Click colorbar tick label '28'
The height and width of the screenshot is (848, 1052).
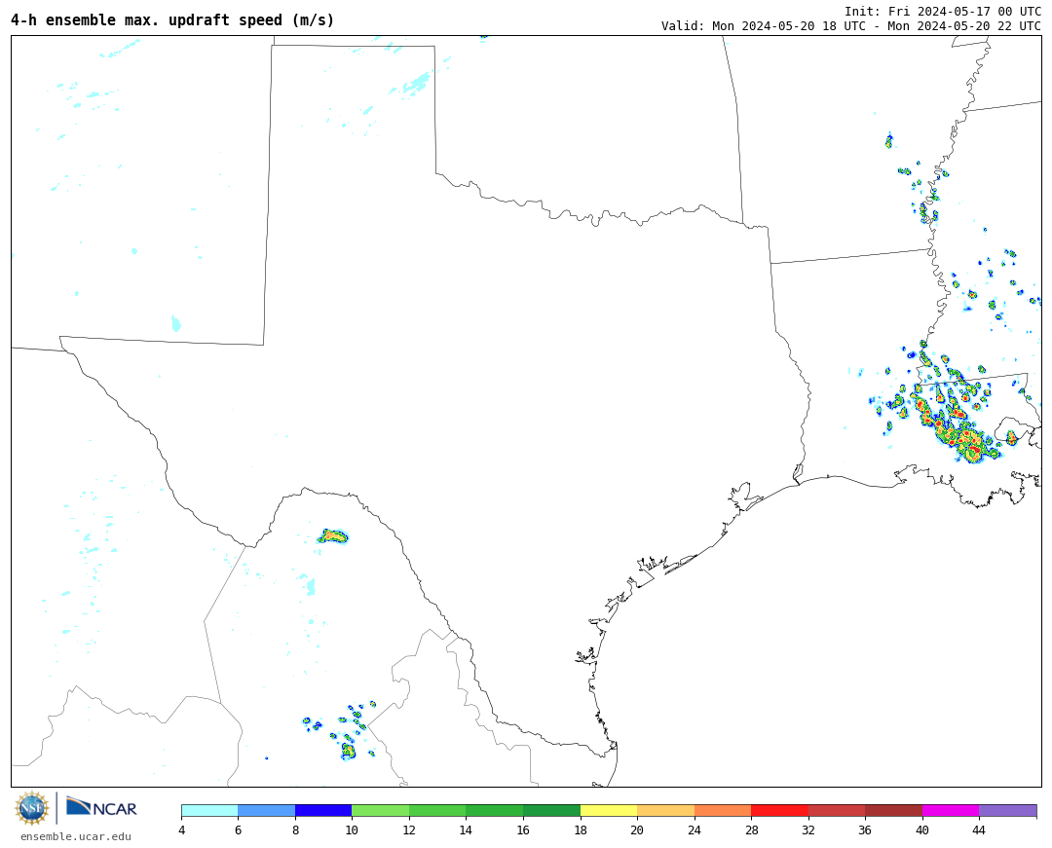(x=751, y=830)
